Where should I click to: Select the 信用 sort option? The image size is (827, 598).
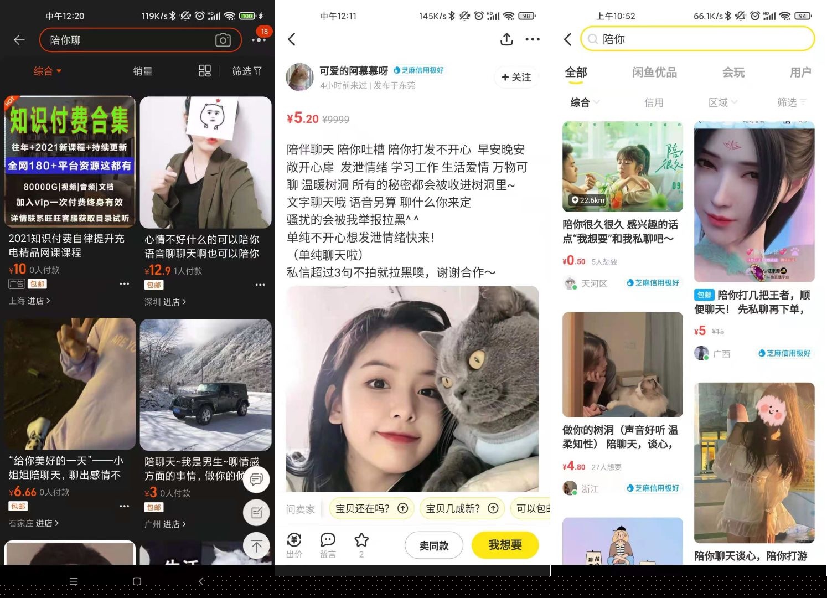tap(654, 102)
